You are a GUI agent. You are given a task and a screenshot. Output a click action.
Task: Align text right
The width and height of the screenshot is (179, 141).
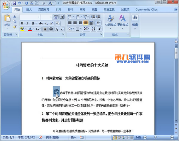(80, 23)
